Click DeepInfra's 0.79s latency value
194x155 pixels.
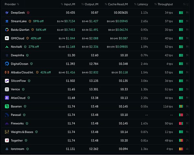pos(144,55)
